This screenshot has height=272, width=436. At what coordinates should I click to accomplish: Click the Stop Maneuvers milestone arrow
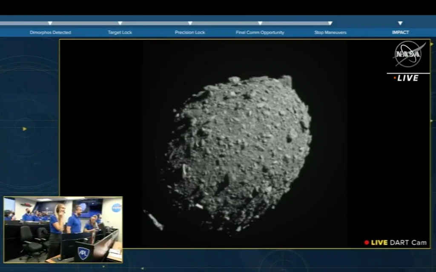(x=330, y=23)
